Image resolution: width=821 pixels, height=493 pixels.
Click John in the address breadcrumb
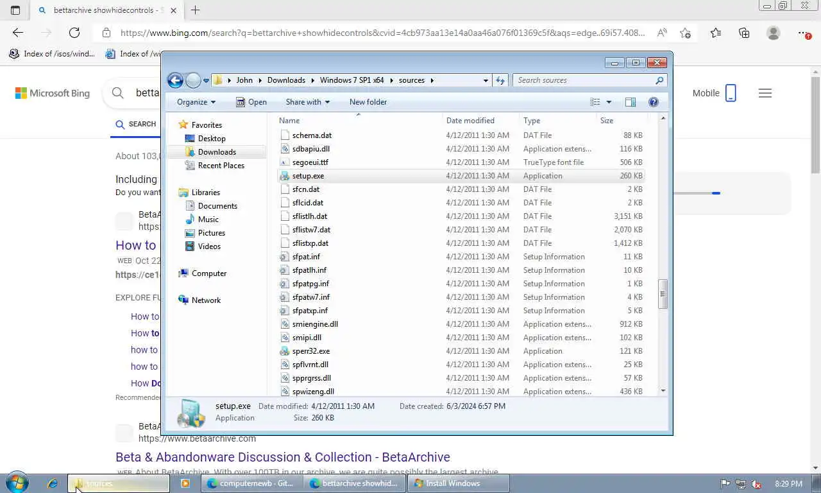point(244,80)
